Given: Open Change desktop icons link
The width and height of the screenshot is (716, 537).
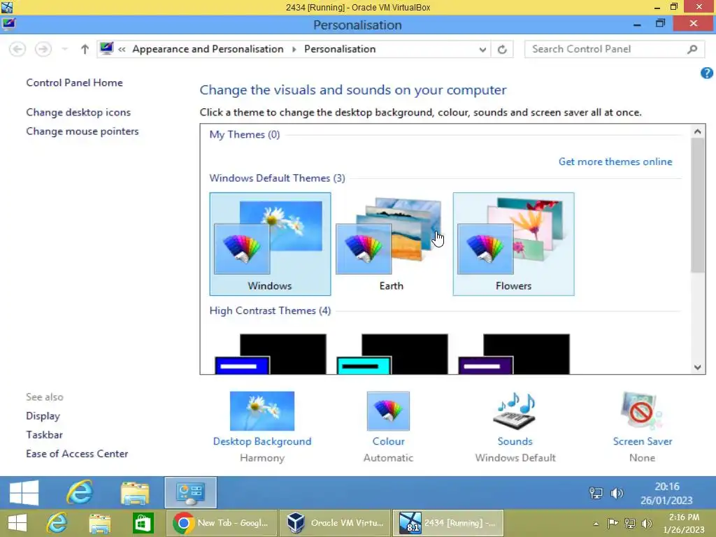Looking at the screenshot, I should point(78,113).
